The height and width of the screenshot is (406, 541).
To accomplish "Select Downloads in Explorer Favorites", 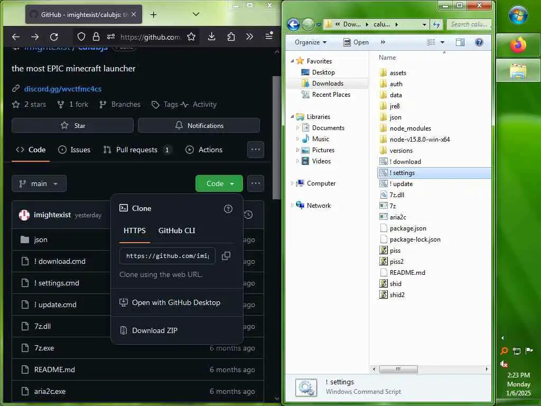I will coord(328,83).
